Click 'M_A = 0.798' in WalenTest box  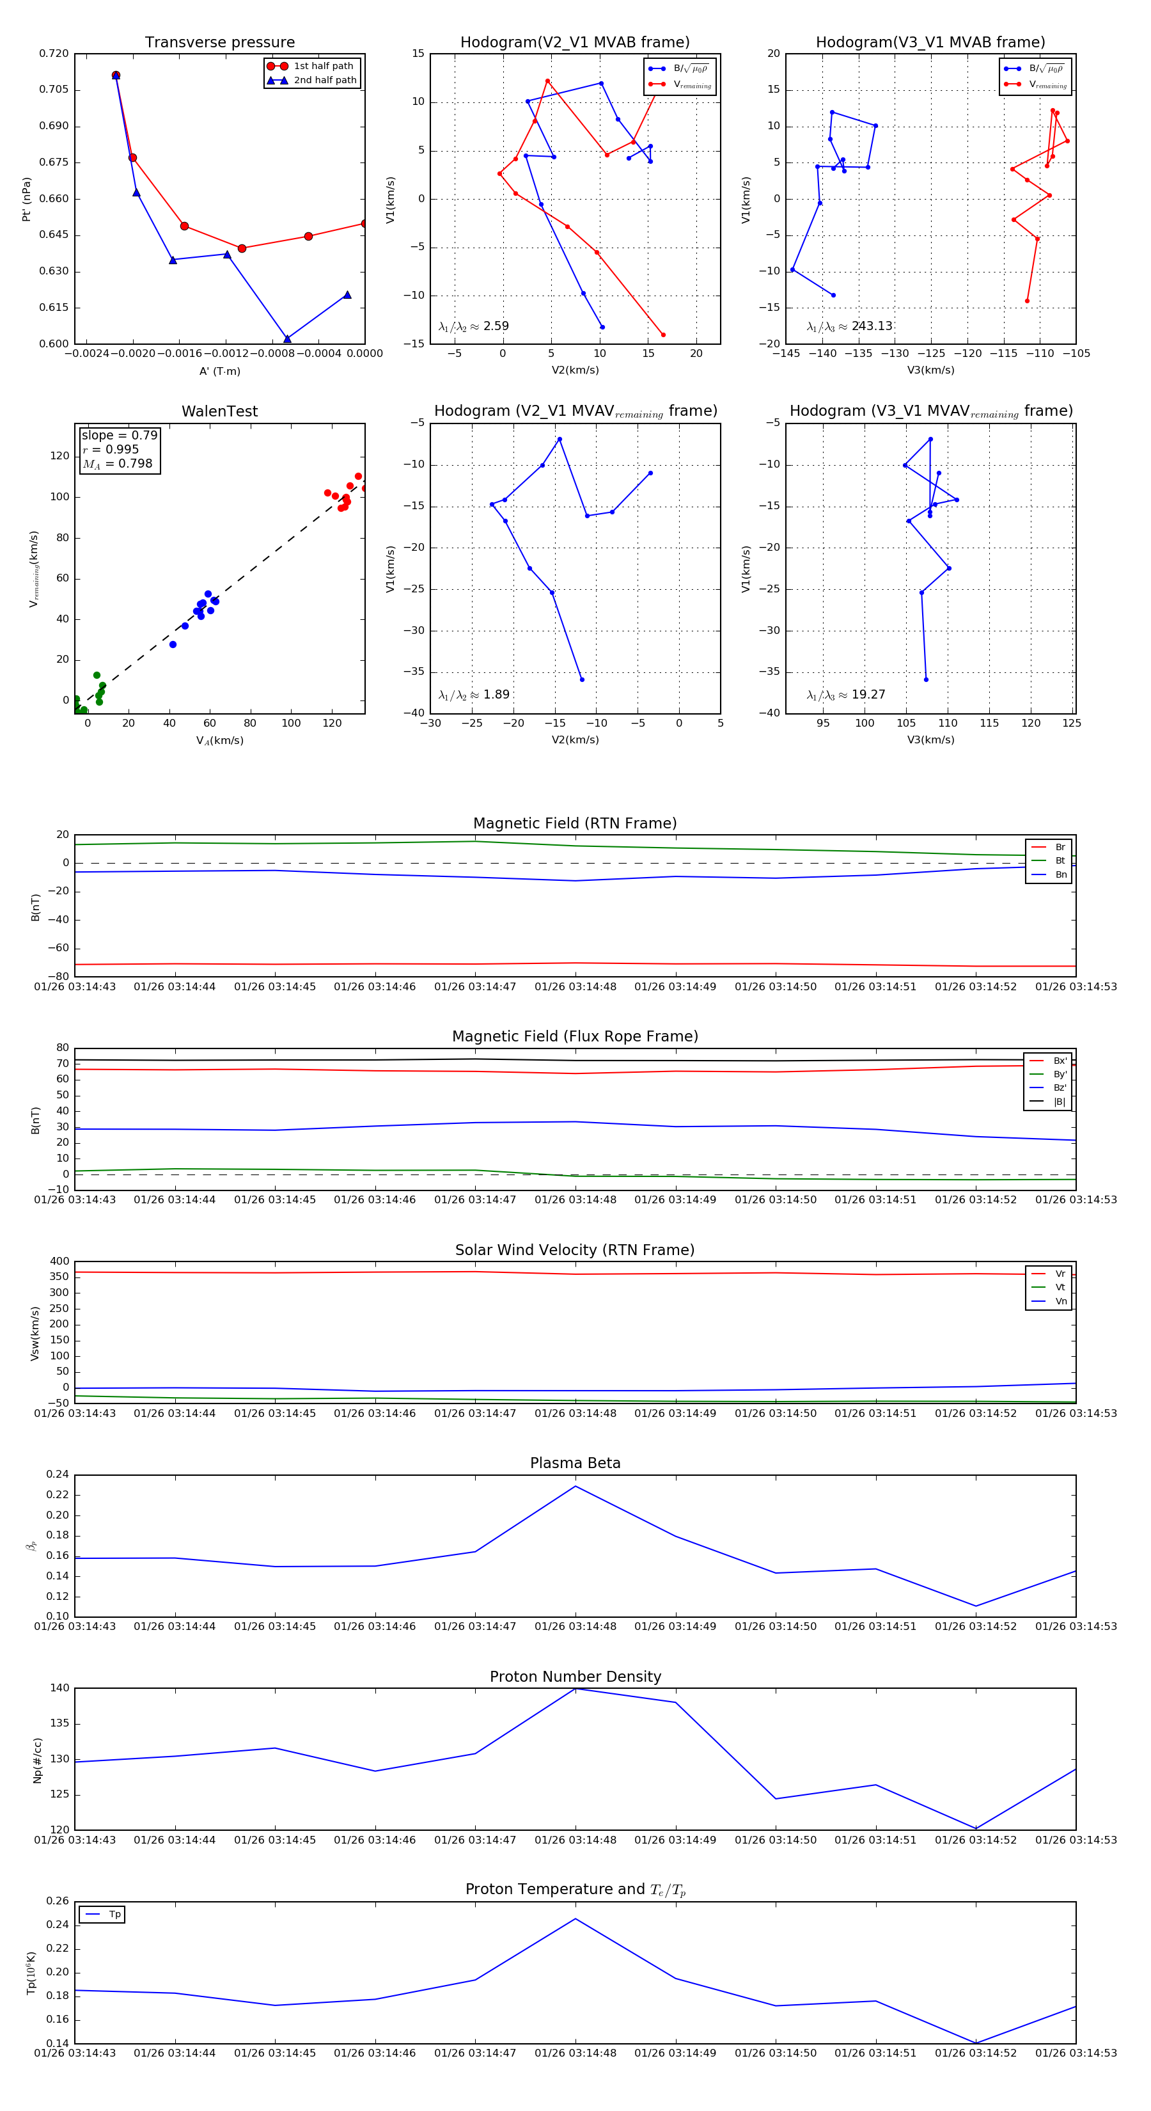117,464
